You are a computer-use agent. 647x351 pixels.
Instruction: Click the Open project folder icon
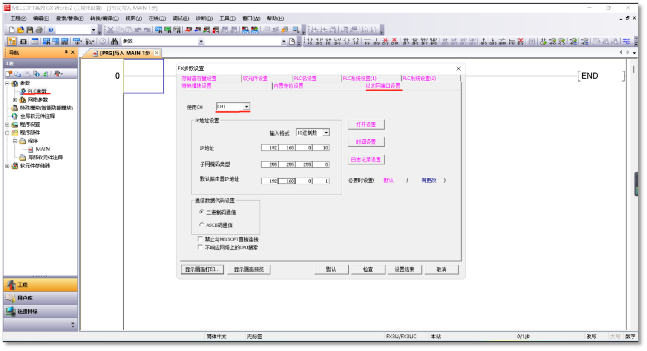click(x=20, y=30)
